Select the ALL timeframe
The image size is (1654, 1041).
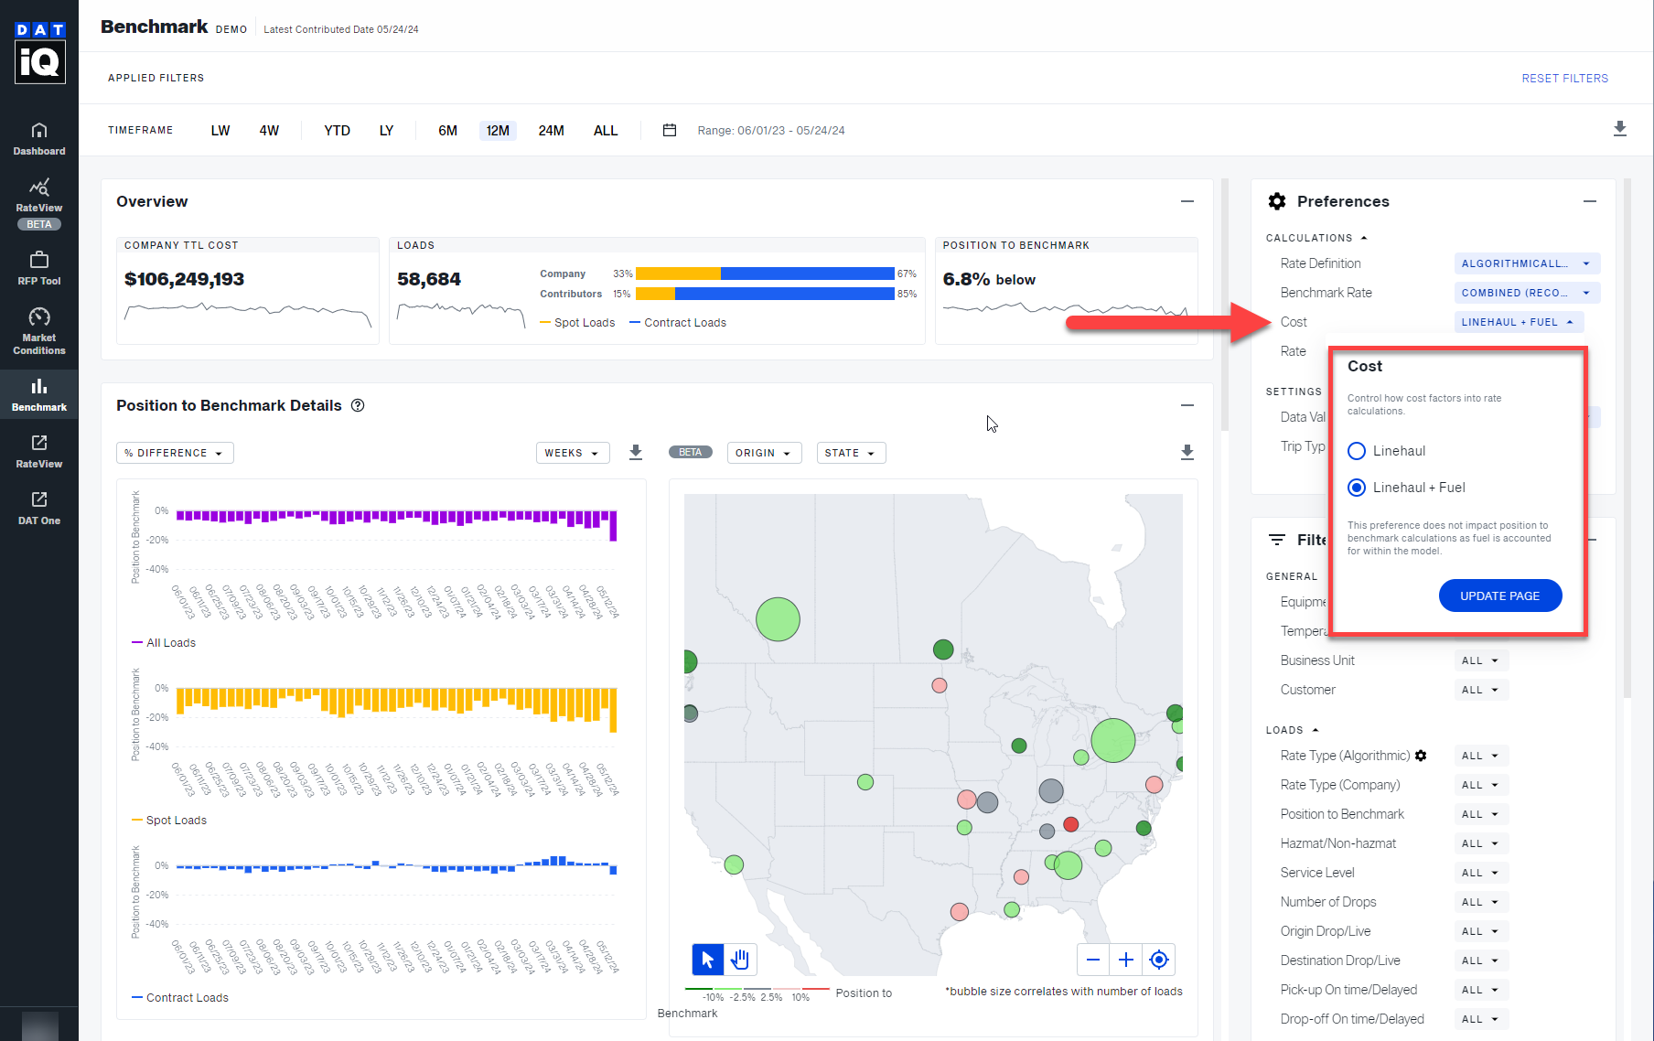click(606, 131)
